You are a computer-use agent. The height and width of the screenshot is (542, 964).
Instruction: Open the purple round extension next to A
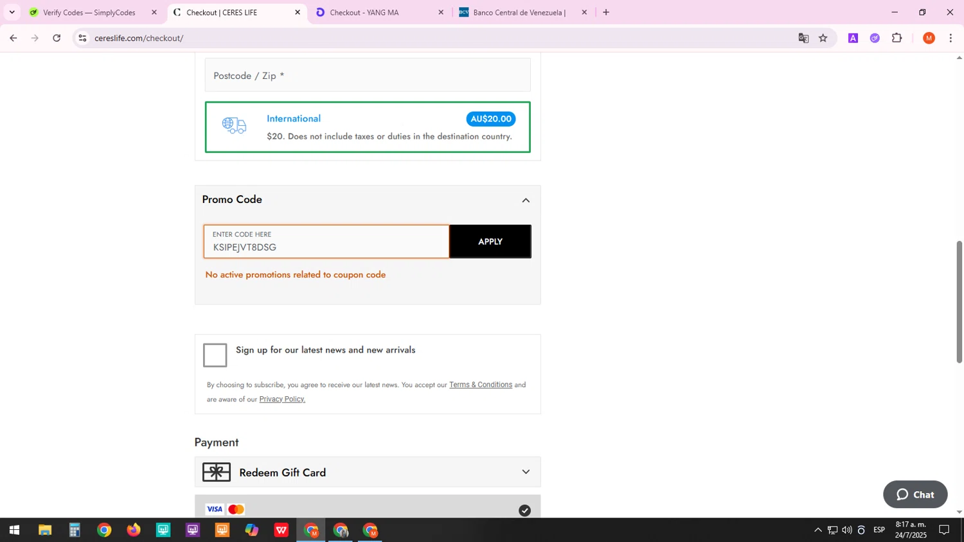coord(875,39)
